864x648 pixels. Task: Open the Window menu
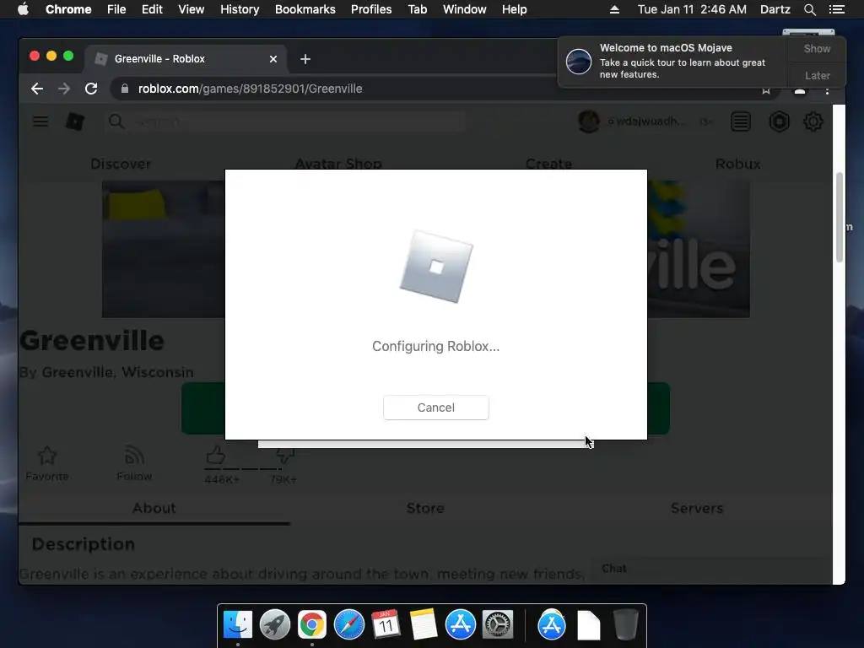[x=465, y=9]
